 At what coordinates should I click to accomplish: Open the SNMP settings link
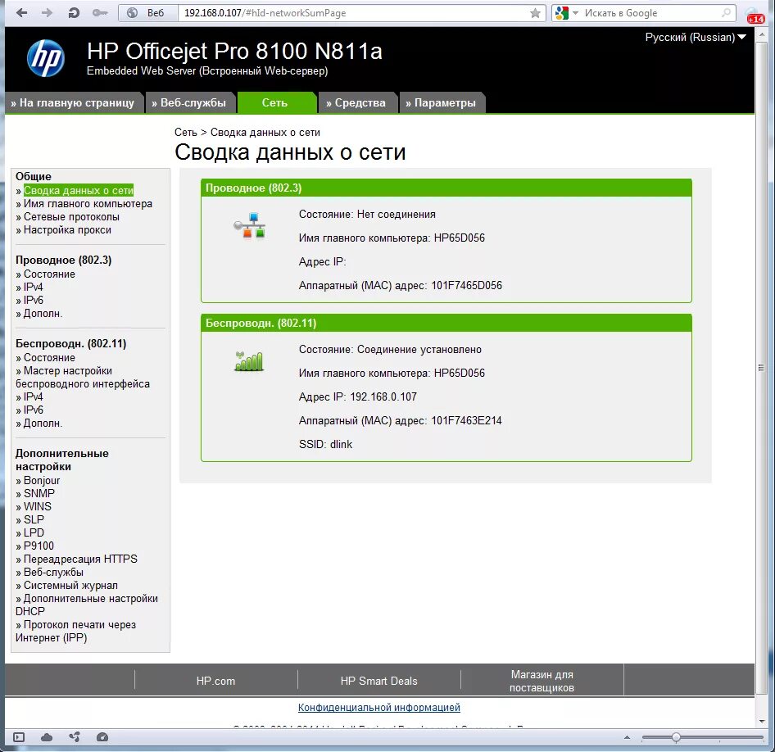click(39, 493)
